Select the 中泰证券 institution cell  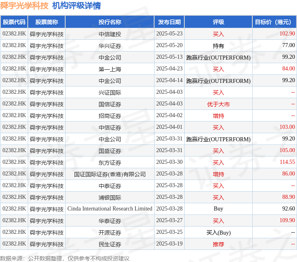click(110, 186)
